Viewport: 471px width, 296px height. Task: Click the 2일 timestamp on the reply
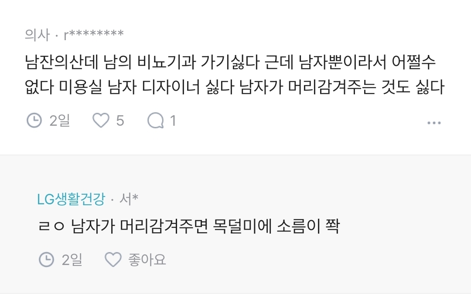(x=72, y=260)
